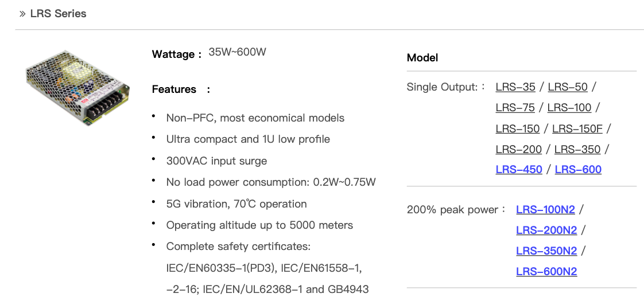Open the LRS-200 model link
Viewport: 644px width, 301px height.
tap(518, 150)
